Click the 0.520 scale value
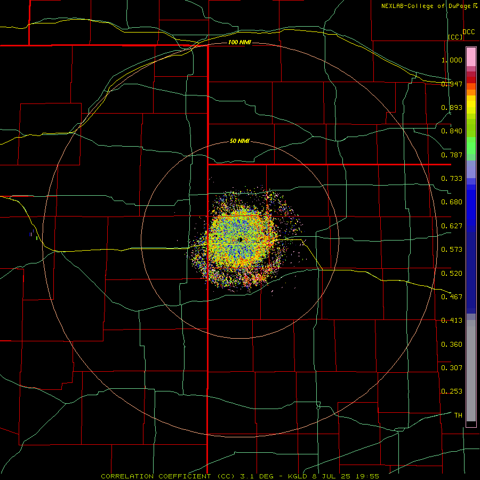The image size is (480, 480). tap(452, 274)
